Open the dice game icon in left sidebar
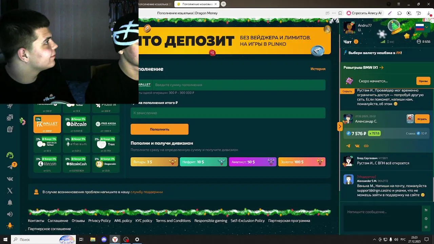 coord(10,118)
